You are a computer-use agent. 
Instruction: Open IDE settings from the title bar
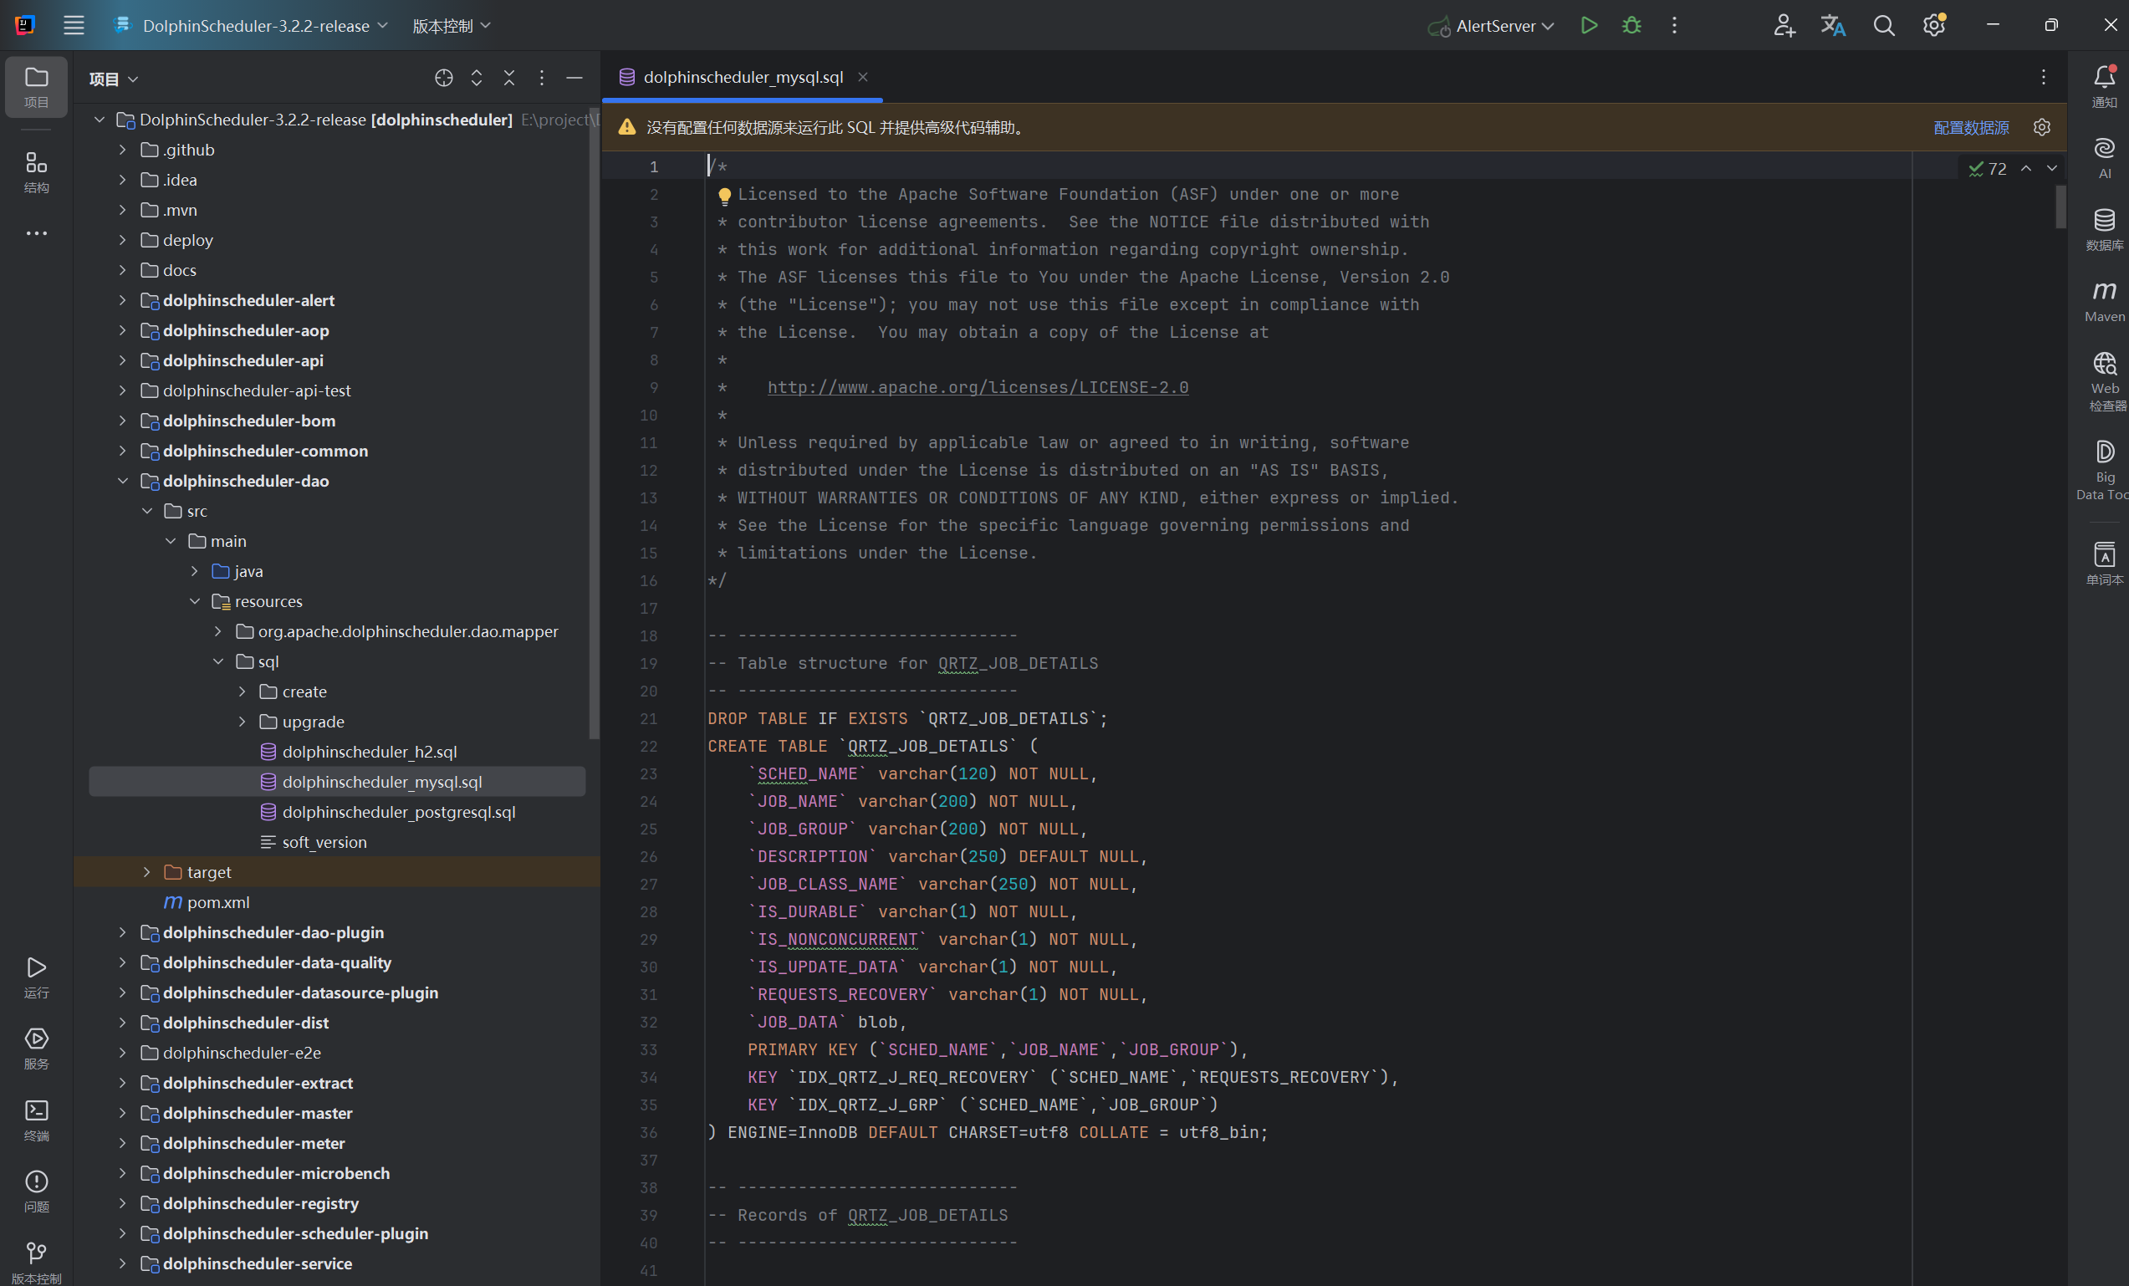[1933, 25]
